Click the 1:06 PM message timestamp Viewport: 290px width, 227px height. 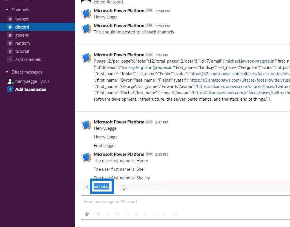pyautogui.click(x=161, y=55)
